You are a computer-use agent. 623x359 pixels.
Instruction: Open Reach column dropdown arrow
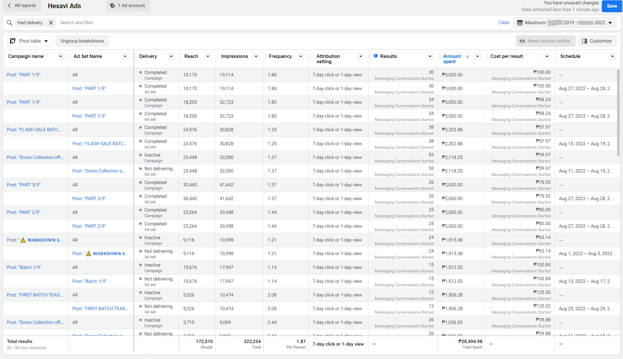pos(208,56)
